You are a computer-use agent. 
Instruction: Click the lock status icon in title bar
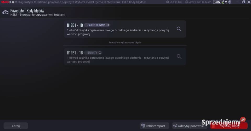pos(223,2)
